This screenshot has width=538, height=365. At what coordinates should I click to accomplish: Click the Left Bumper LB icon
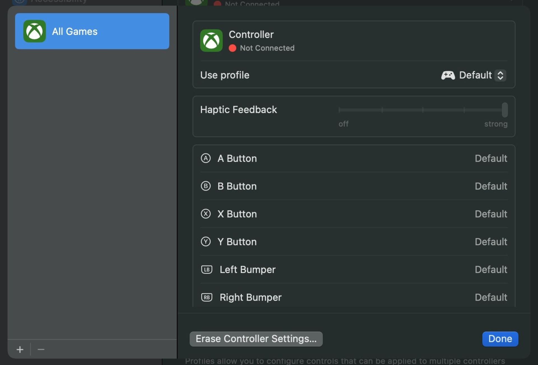tap(207, 269)
